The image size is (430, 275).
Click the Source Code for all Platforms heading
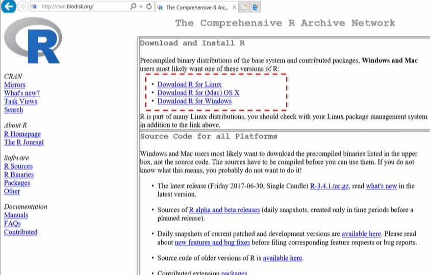point(209,137)
